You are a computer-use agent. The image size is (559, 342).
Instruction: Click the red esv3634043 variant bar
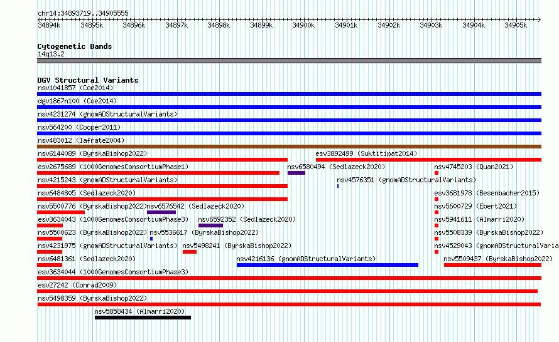point(50,225)
